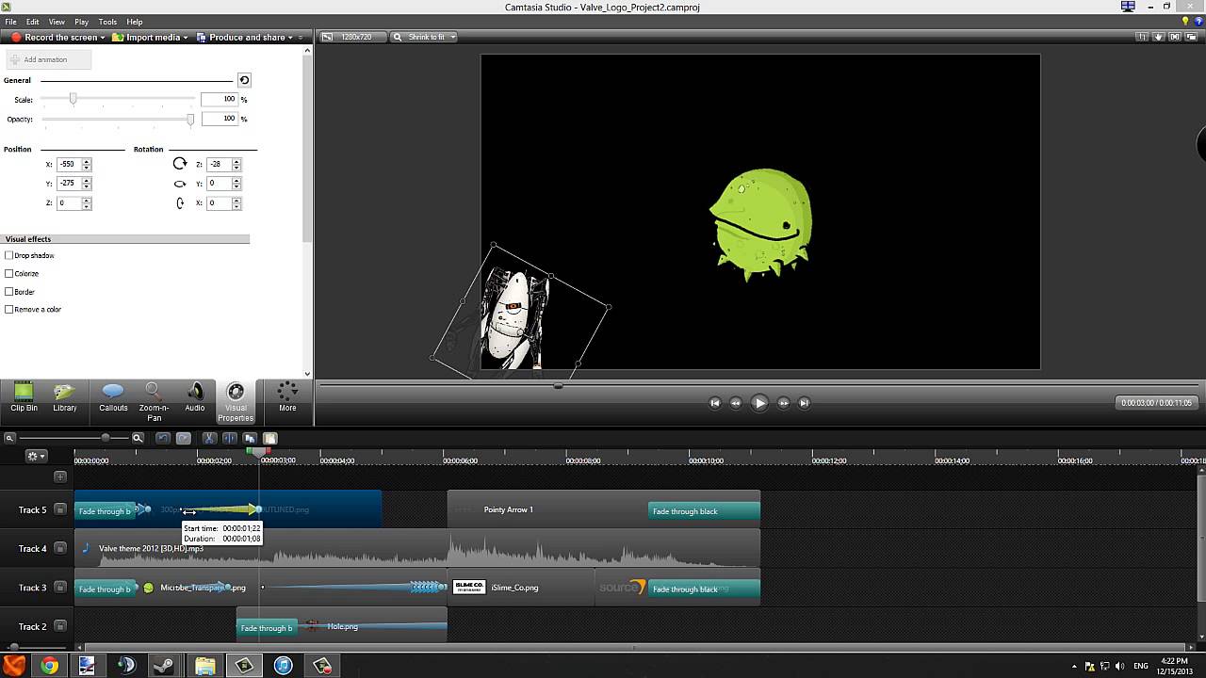Enable the Drop shadow checkbox
The width and height of the screenshot is (1206, 678).
[9, 255]
